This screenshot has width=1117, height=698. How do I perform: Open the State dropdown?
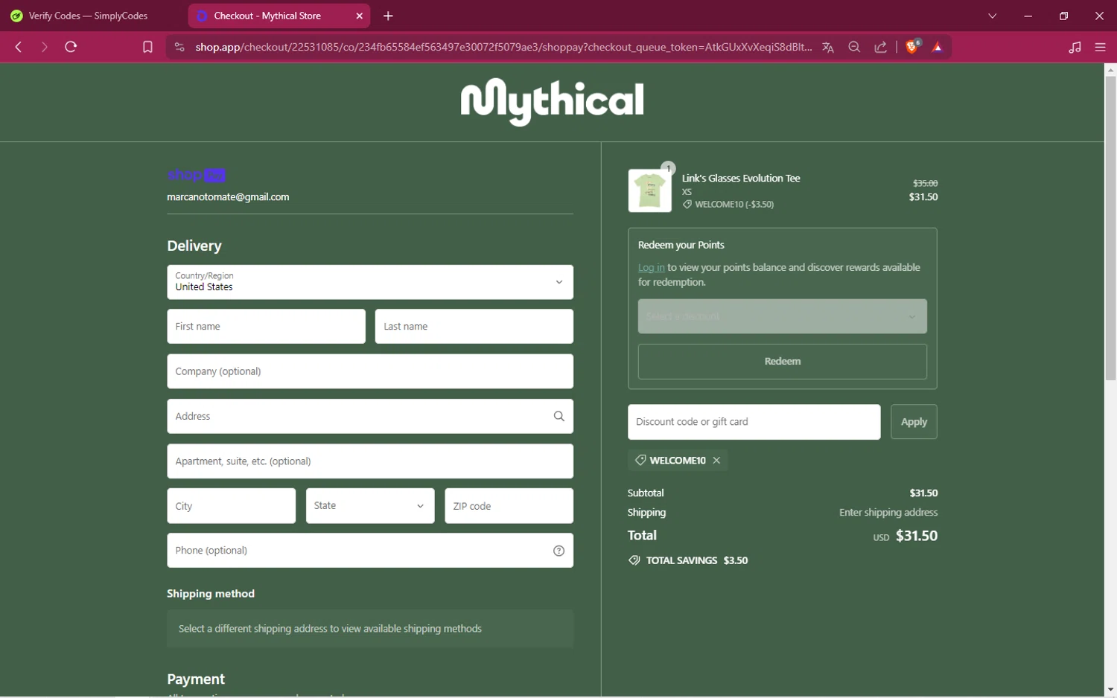[x=370, y=506]
